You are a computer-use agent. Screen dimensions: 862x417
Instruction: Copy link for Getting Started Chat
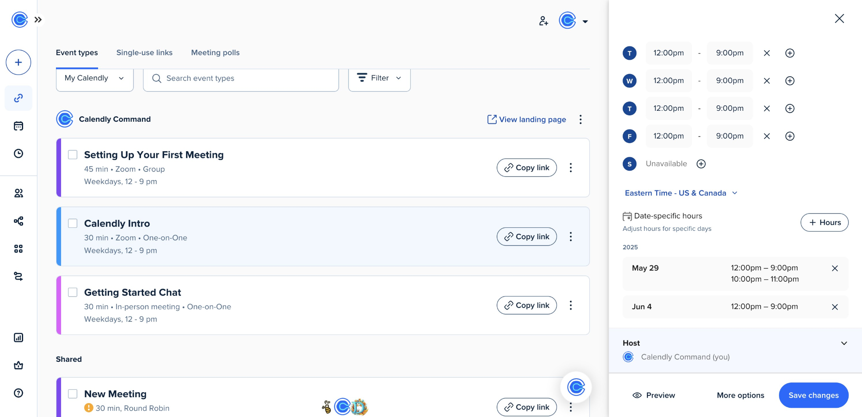(527, 305)
